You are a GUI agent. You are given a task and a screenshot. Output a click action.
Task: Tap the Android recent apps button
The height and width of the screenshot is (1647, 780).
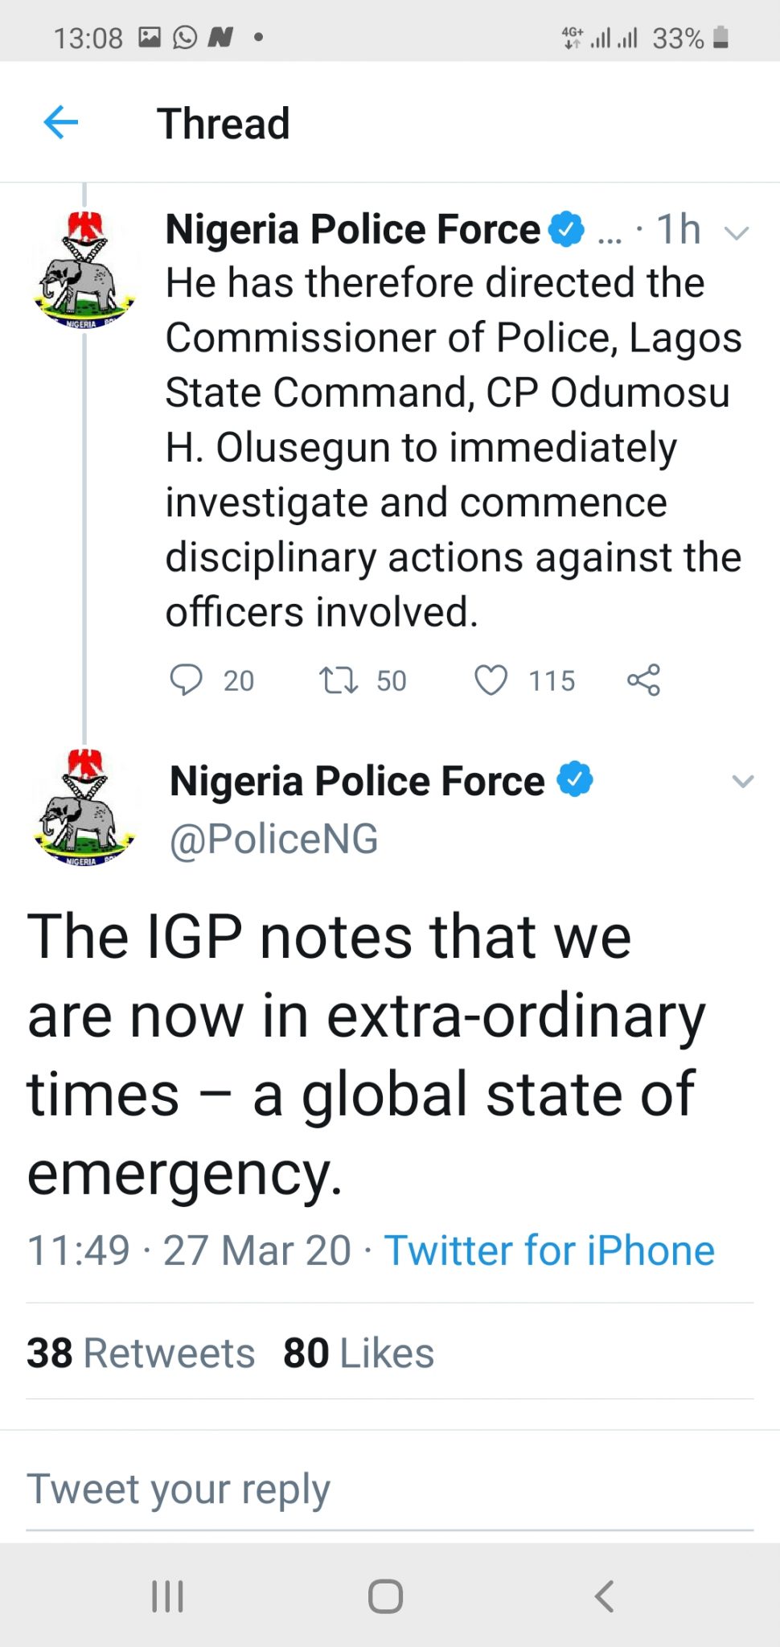point(167,1596)
